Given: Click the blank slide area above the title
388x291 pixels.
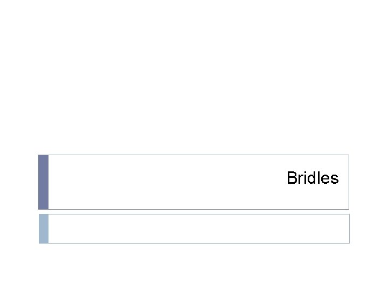Looking at the screenshot, I should (x=194, y=75).
